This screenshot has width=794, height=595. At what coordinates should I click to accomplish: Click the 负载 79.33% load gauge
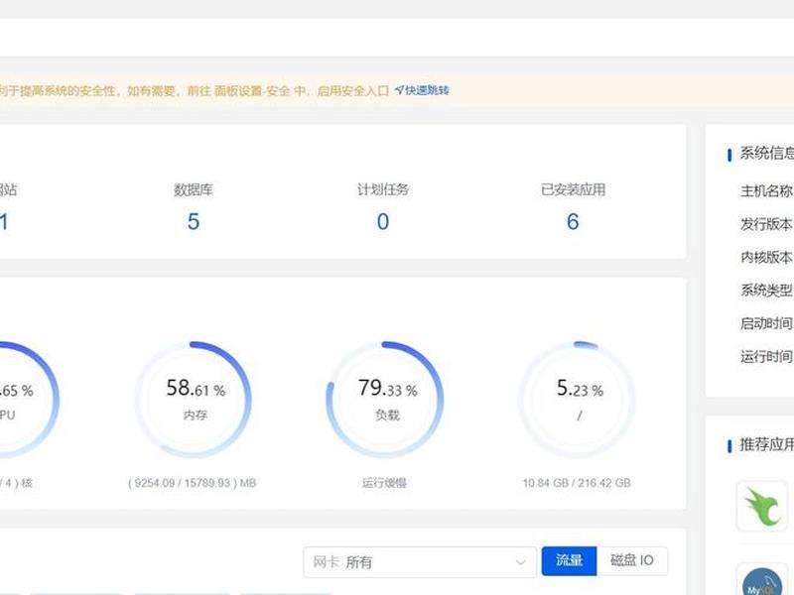point(385,400)
